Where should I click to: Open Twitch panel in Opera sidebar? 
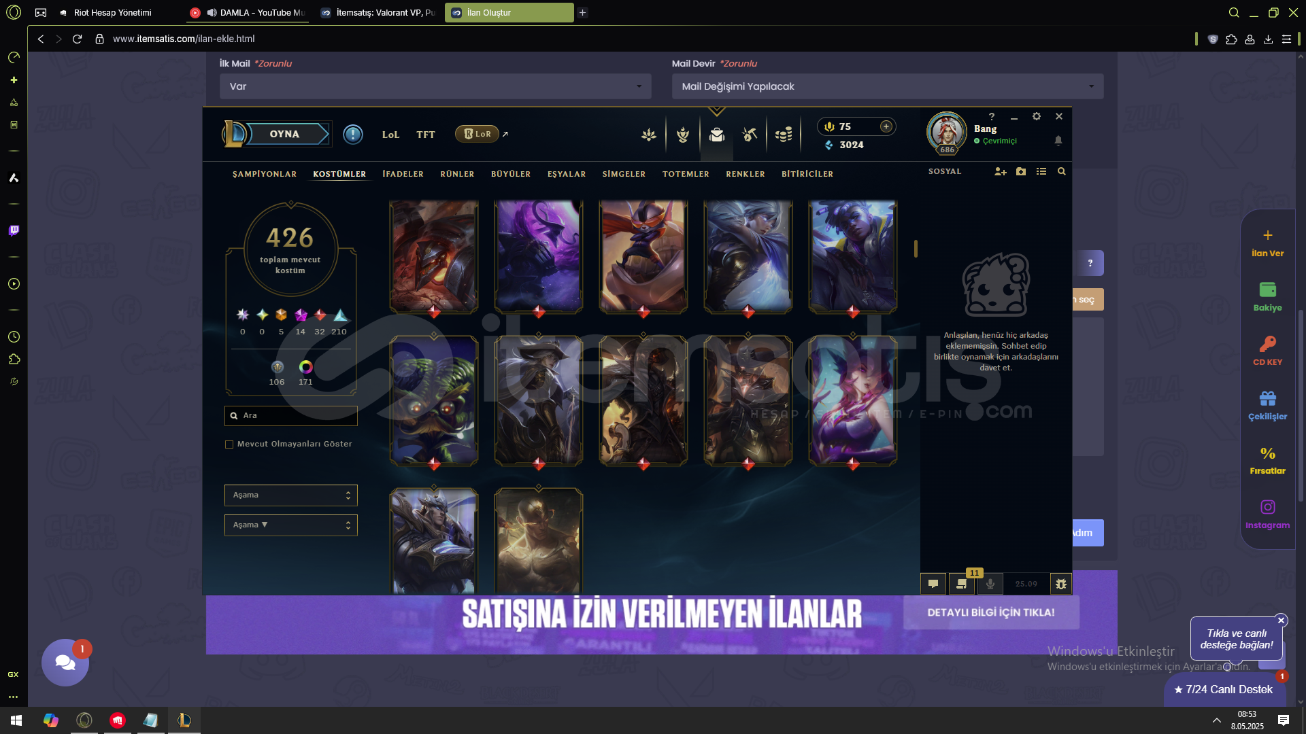point(14,230)
